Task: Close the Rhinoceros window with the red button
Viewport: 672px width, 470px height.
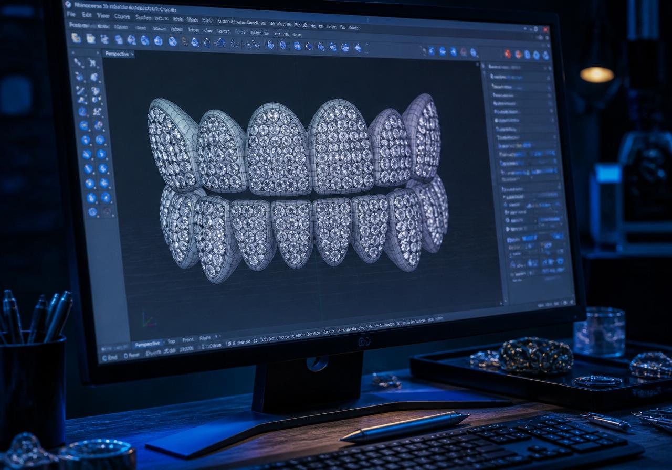Action: coord(545,29)
